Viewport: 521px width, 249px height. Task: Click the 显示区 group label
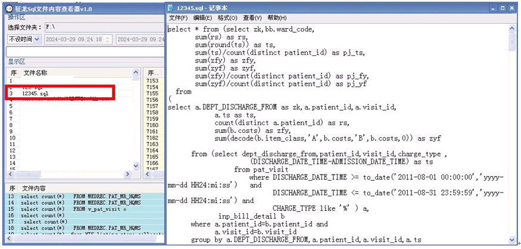tap(17, 61)
